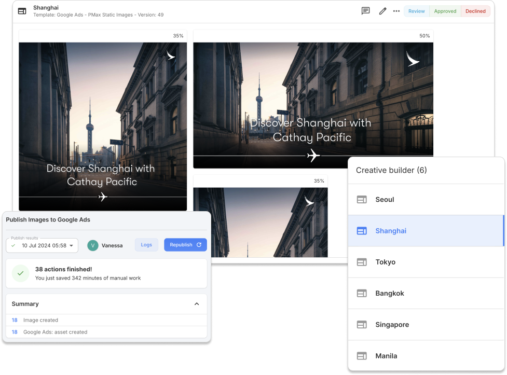The width and height of the screenshot is (507, 375).
Task: Open the three-dots more options menu
Action: [x=396, y=11]
